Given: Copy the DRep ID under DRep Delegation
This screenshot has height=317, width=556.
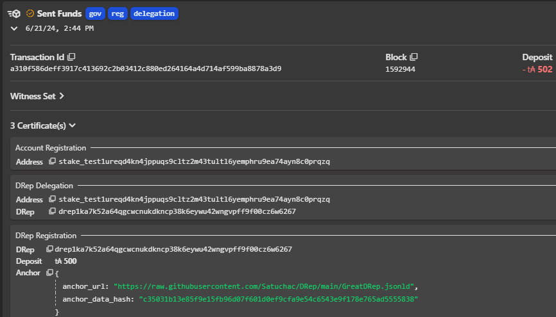Looking at the screenshot, I should pos(52,211).
